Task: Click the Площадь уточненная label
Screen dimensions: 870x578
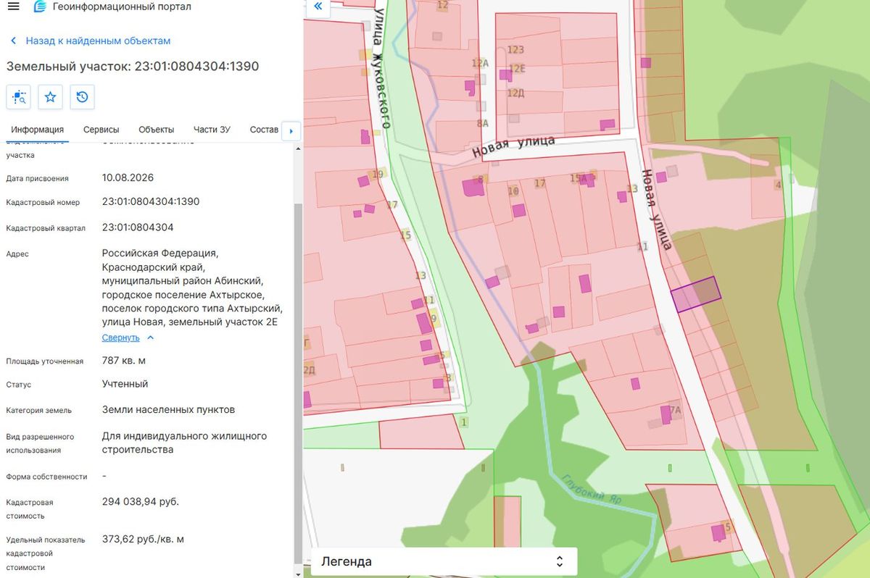Action: [45, 361]
